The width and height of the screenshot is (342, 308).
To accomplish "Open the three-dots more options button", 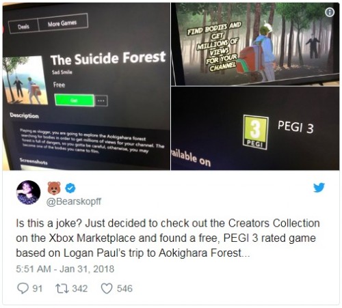I will [x=101, y=100].
